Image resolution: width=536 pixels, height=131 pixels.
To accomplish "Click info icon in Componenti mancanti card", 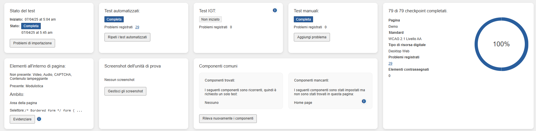I will click(364, 101).
